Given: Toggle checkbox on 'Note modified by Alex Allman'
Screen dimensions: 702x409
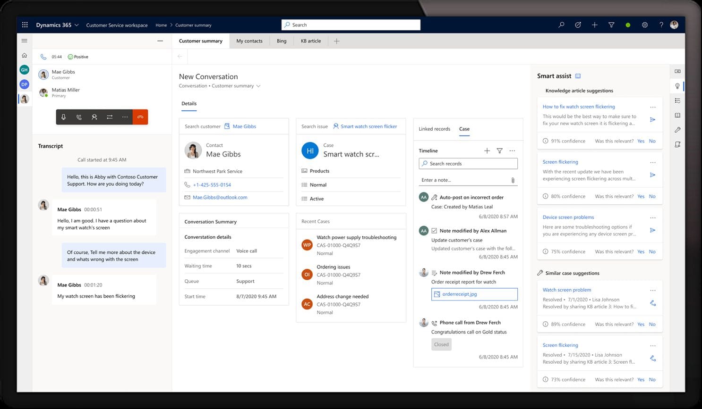Looking at the screenshot, I should pos(434,231).
